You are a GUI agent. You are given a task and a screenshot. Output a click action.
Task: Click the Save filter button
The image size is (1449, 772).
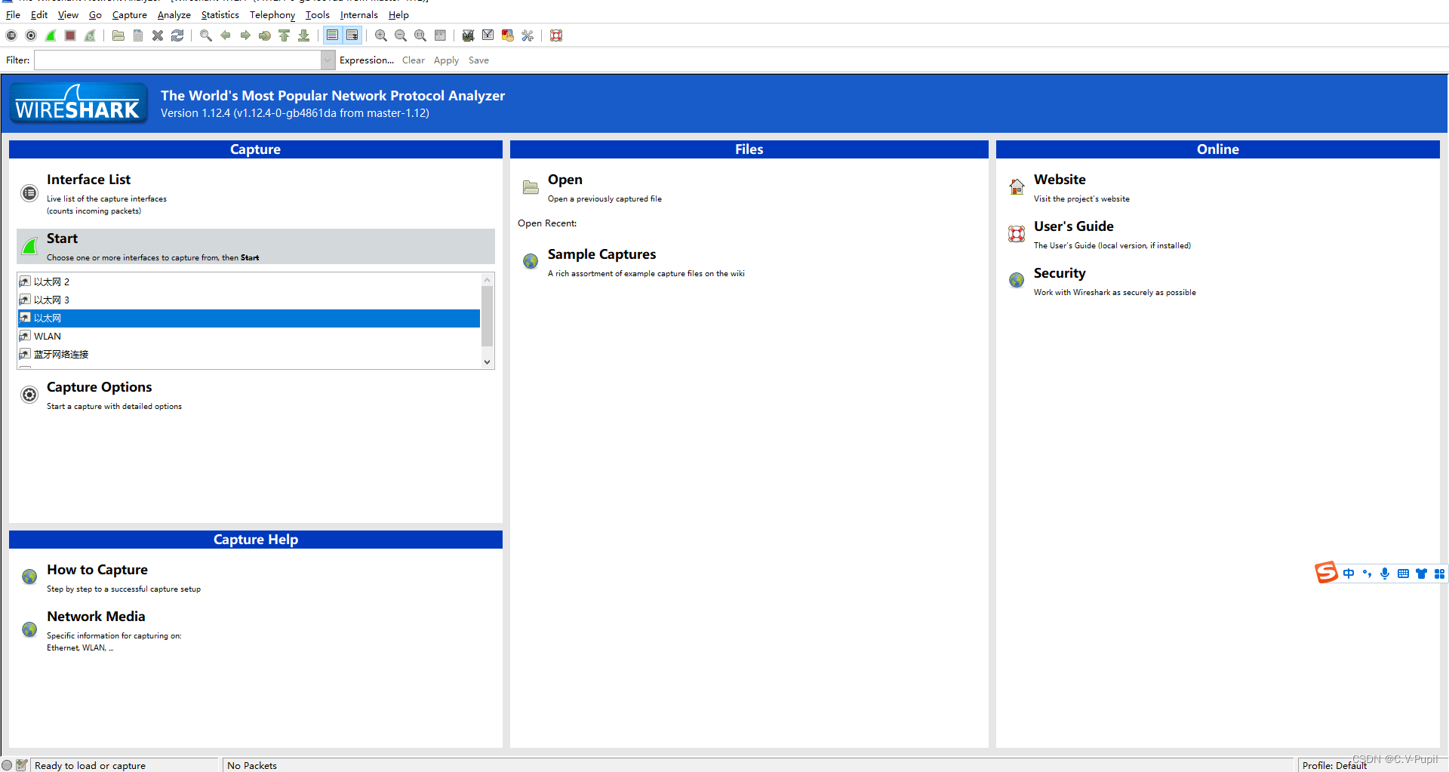pos(478,60)
